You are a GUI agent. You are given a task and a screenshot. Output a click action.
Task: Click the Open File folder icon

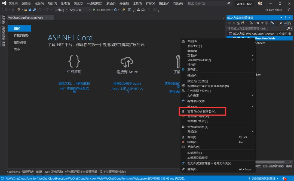[x=25, y=10]
